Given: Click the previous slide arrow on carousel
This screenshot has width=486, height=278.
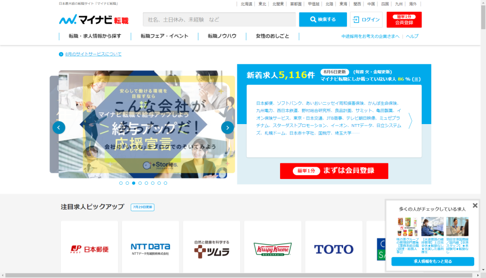Looking at the screenshot, I should (59, 127).
